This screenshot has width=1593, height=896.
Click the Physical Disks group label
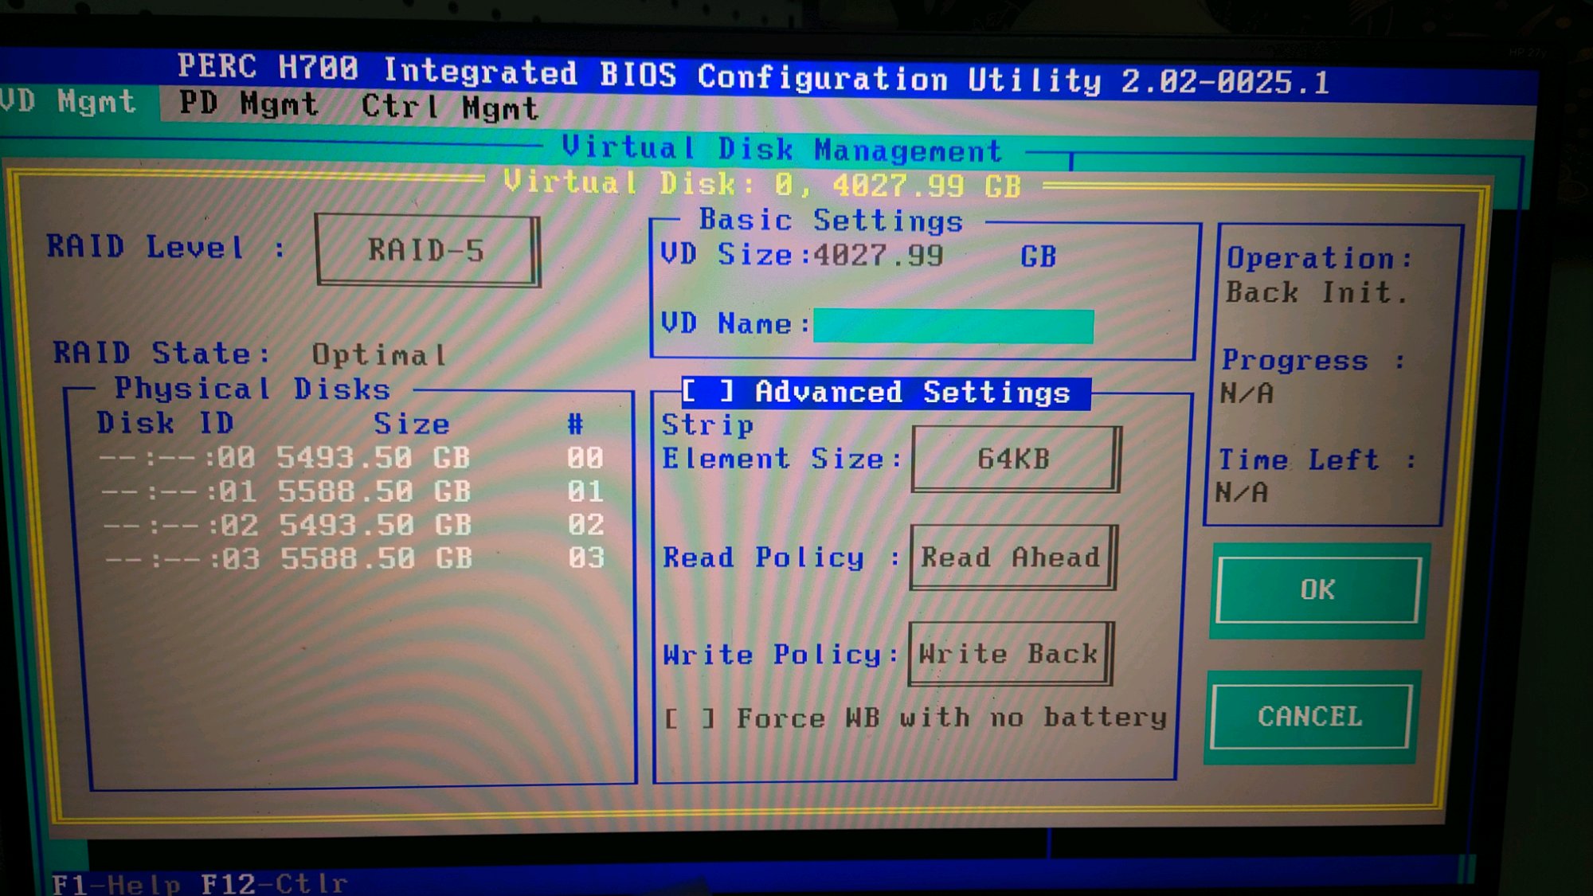[x=252, y=389]
